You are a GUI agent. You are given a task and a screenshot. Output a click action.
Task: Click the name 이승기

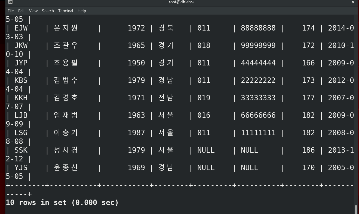(66, 133)
